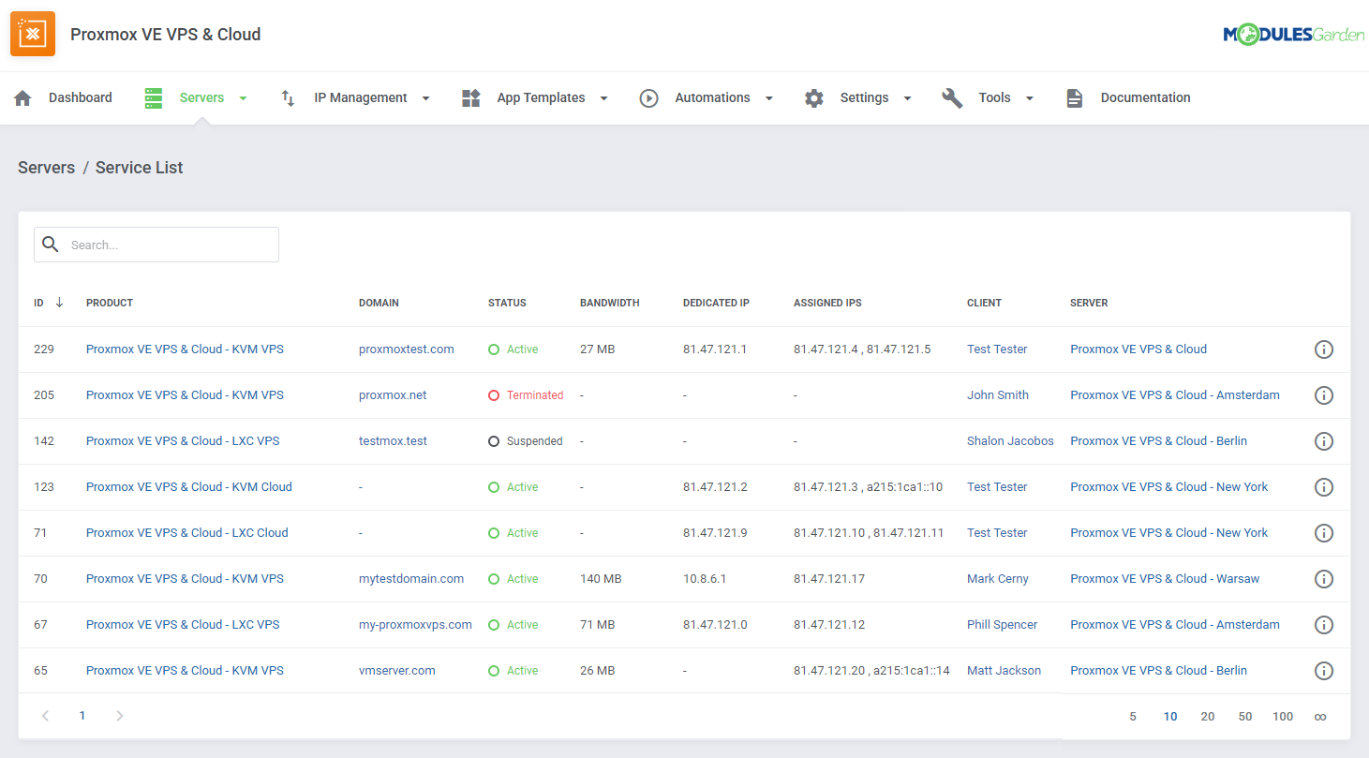Open client Matt Jackson
Image resolution: width=1369 pixels, height=758 pixels.
[x=1004, y=671]
